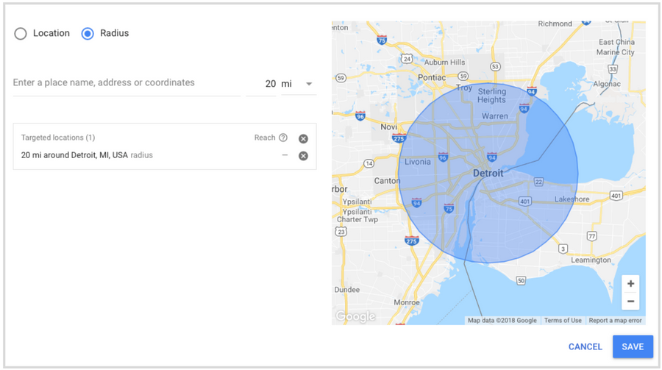Click the Detroit label on the map
Viewport: 662px width, 370px height.
point(488,174)
